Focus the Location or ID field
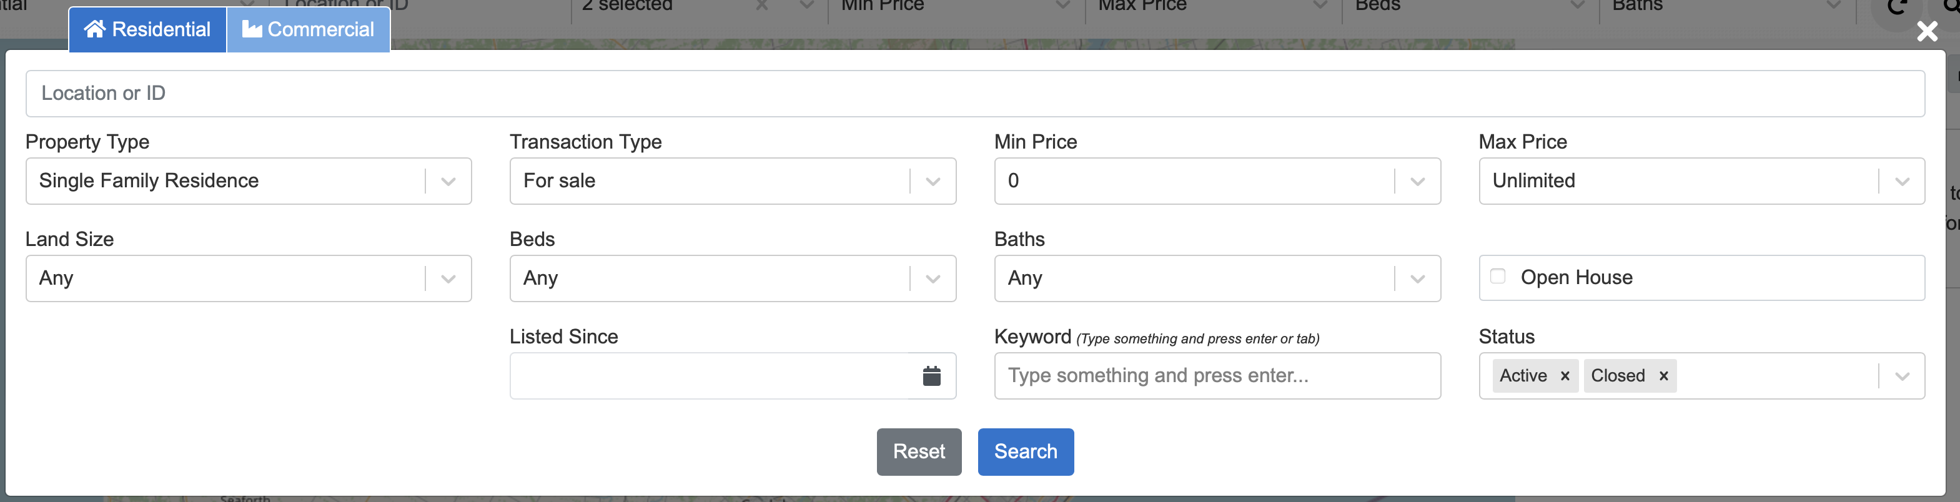 pyautogui.click(x=976, y=94)
